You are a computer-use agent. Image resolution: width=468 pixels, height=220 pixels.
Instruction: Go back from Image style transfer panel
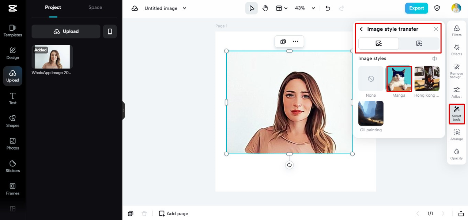pyautogui.click(x=361, y=29)
